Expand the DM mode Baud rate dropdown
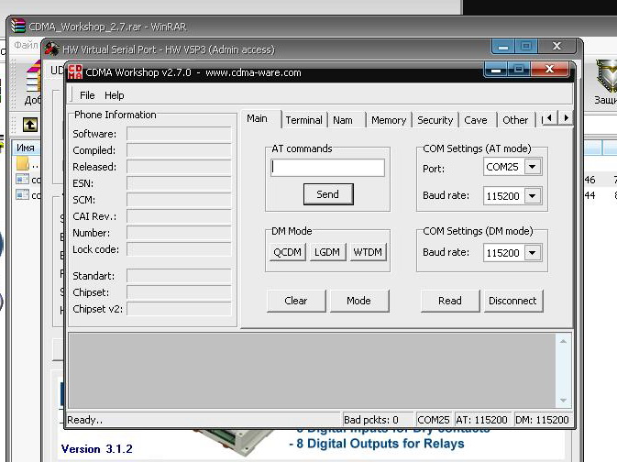617x462 pixels. 533,253
